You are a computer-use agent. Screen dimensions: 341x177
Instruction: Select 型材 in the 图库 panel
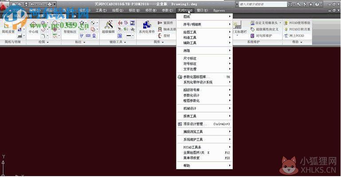click(164, 35)
